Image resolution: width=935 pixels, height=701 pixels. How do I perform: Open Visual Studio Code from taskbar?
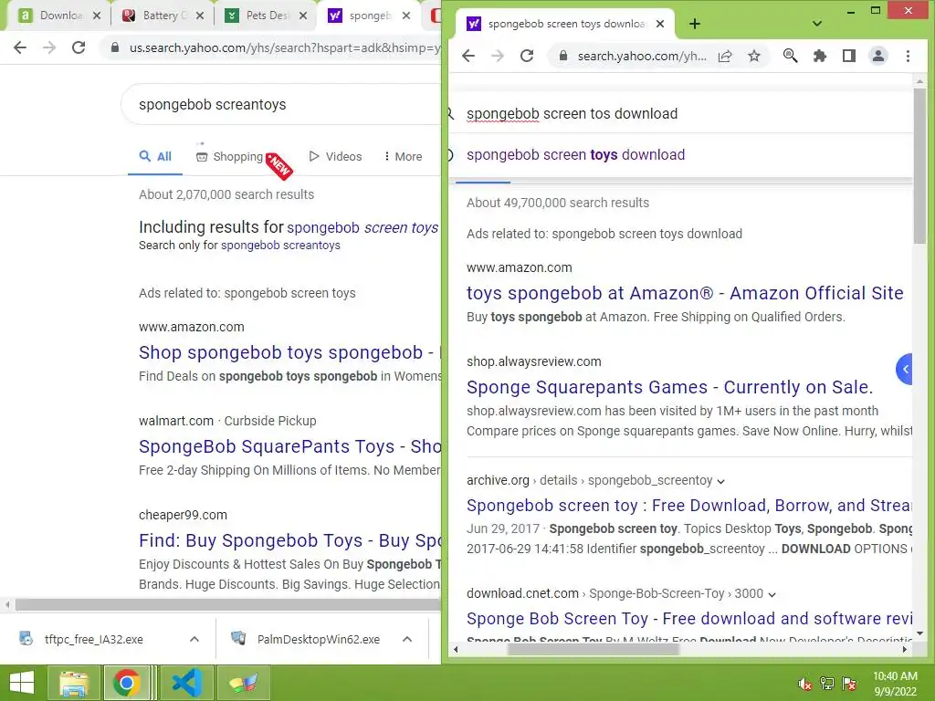186,683
